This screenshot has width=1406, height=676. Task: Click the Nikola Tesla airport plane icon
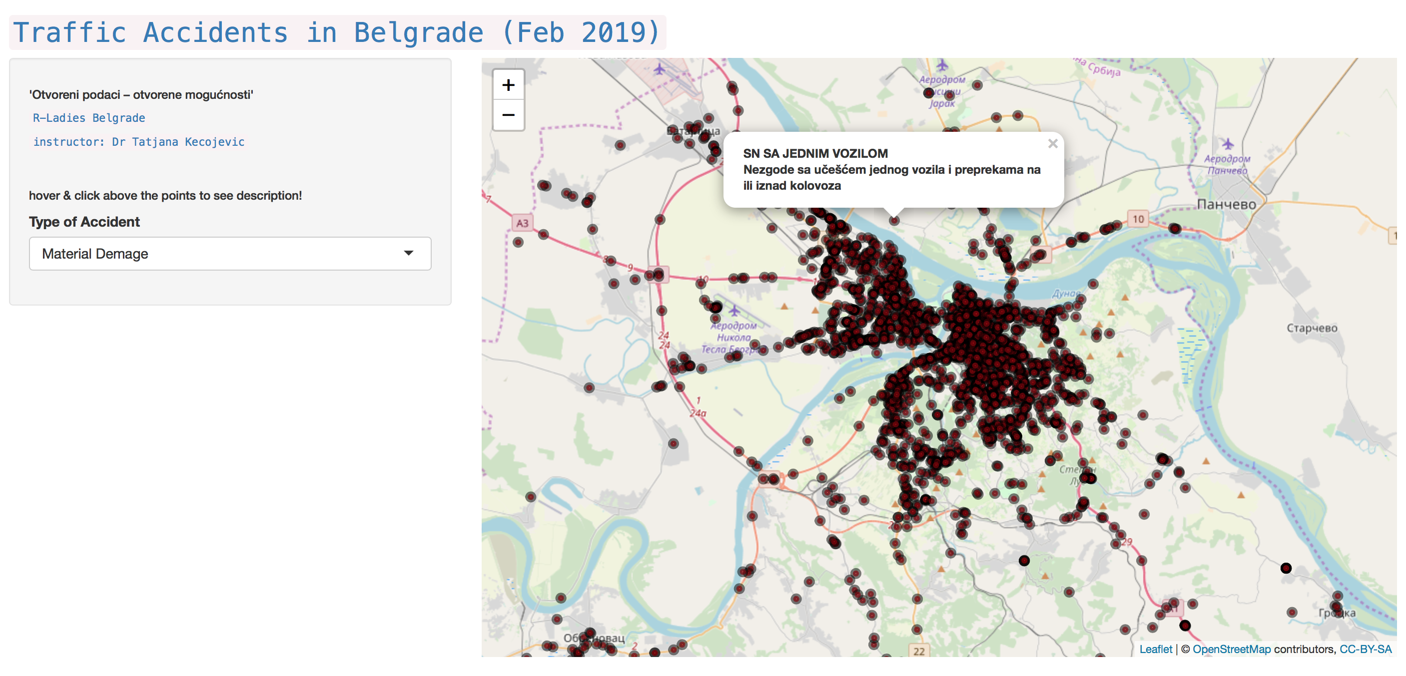tap(734, 311)
